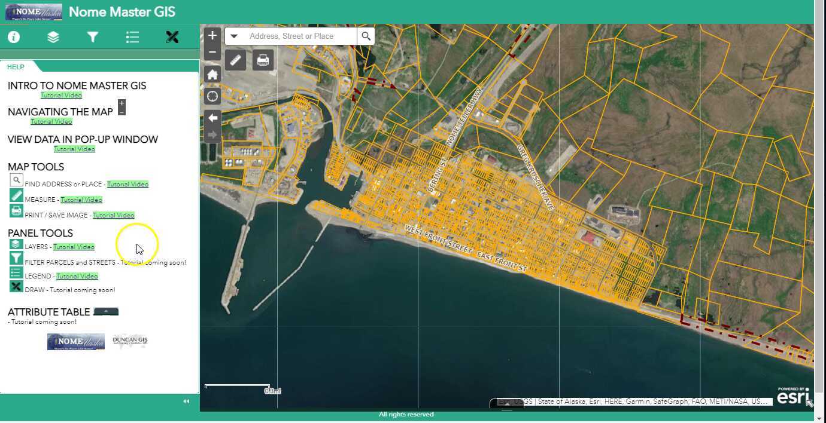
Task: Expand the search source dropdown arrow
Action: point(234,36)
